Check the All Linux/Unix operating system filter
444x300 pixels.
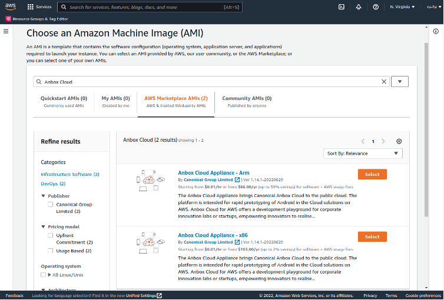tap(44, 275)
